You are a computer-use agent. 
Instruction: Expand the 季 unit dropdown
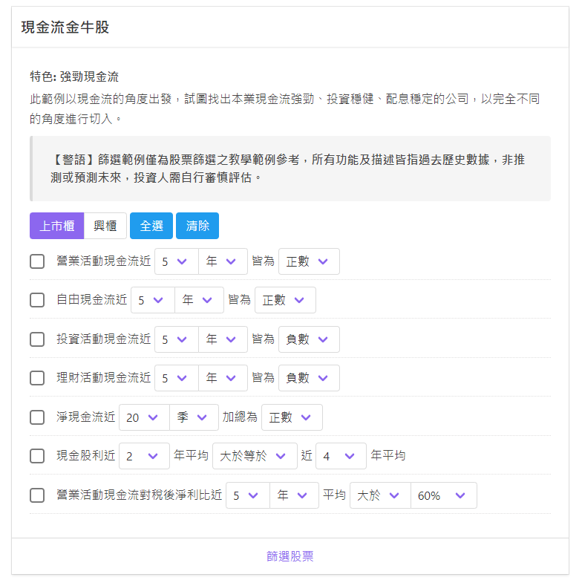[194, 417]
